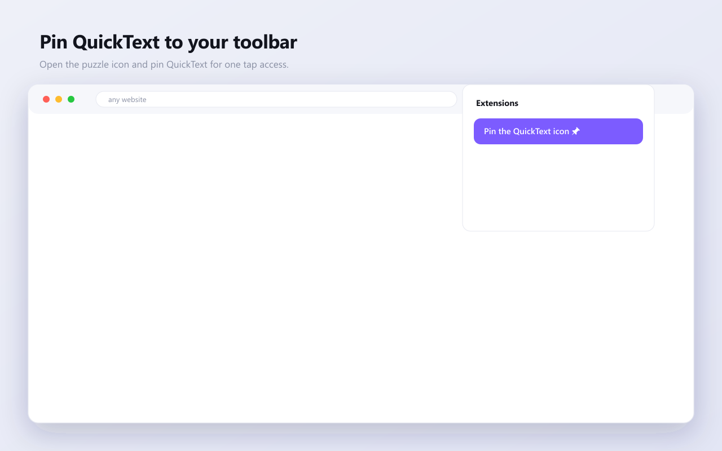Click the 'Pin QuickText to your toolbar' title
The image size is (722, 451).
pyautogui.click(x=168, y=42)
